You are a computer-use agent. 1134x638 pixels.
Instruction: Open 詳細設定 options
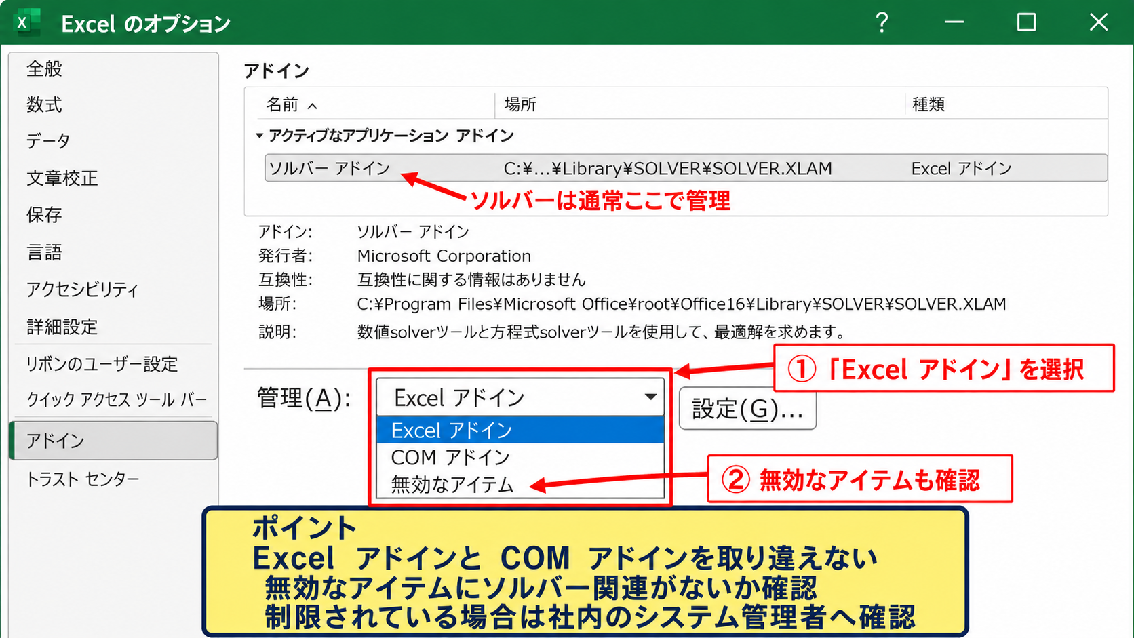pyautogui.click(x=62, y=326)
